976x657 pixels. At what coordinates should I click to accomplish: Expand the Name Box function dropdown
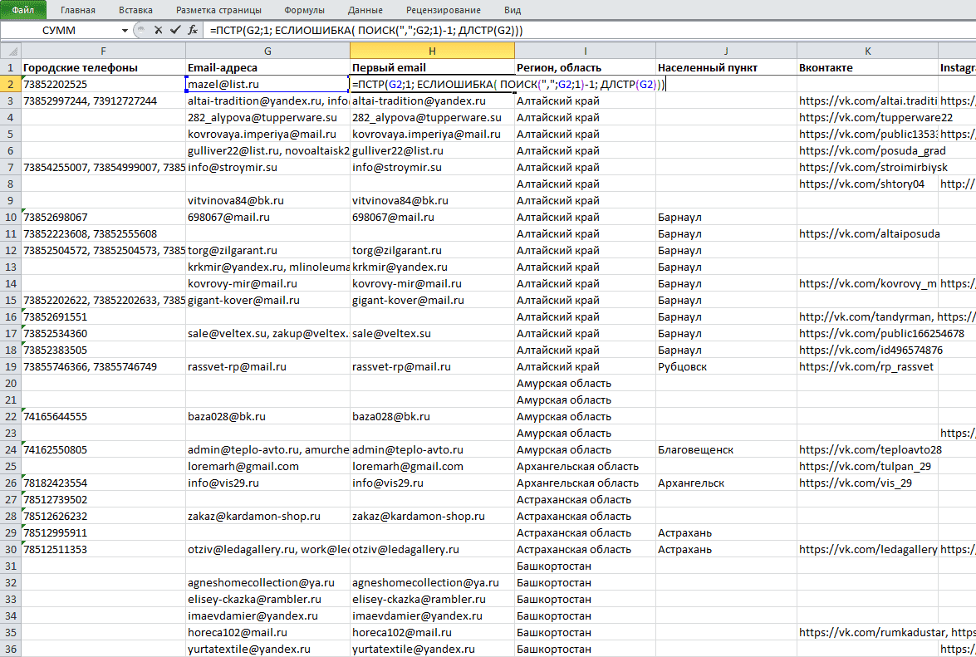click(125, 31)
